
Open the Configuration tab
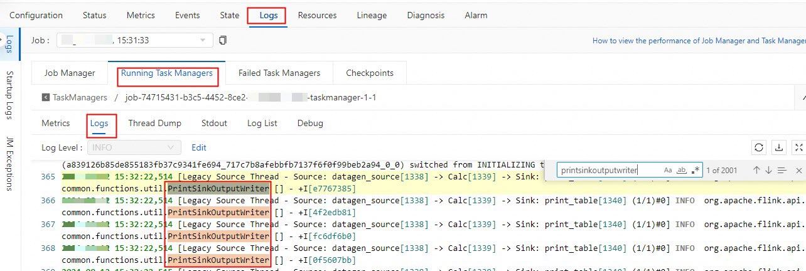pos(36,15)
